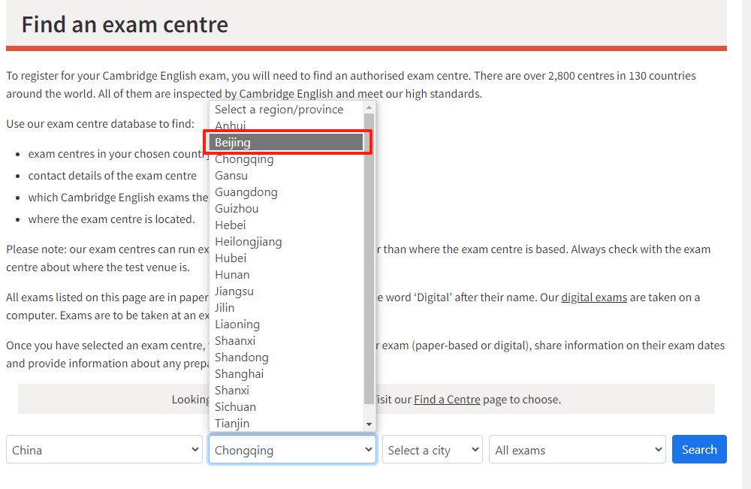This screenshot has height=489, width=751.
Task: Click the blue Search button
Action: tap(699, 449)
